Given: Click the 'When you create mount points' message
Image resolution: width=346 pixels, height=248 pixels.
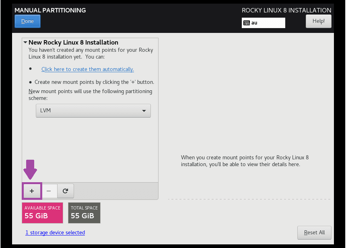Looking at the screenshot, I should (245, 161).
